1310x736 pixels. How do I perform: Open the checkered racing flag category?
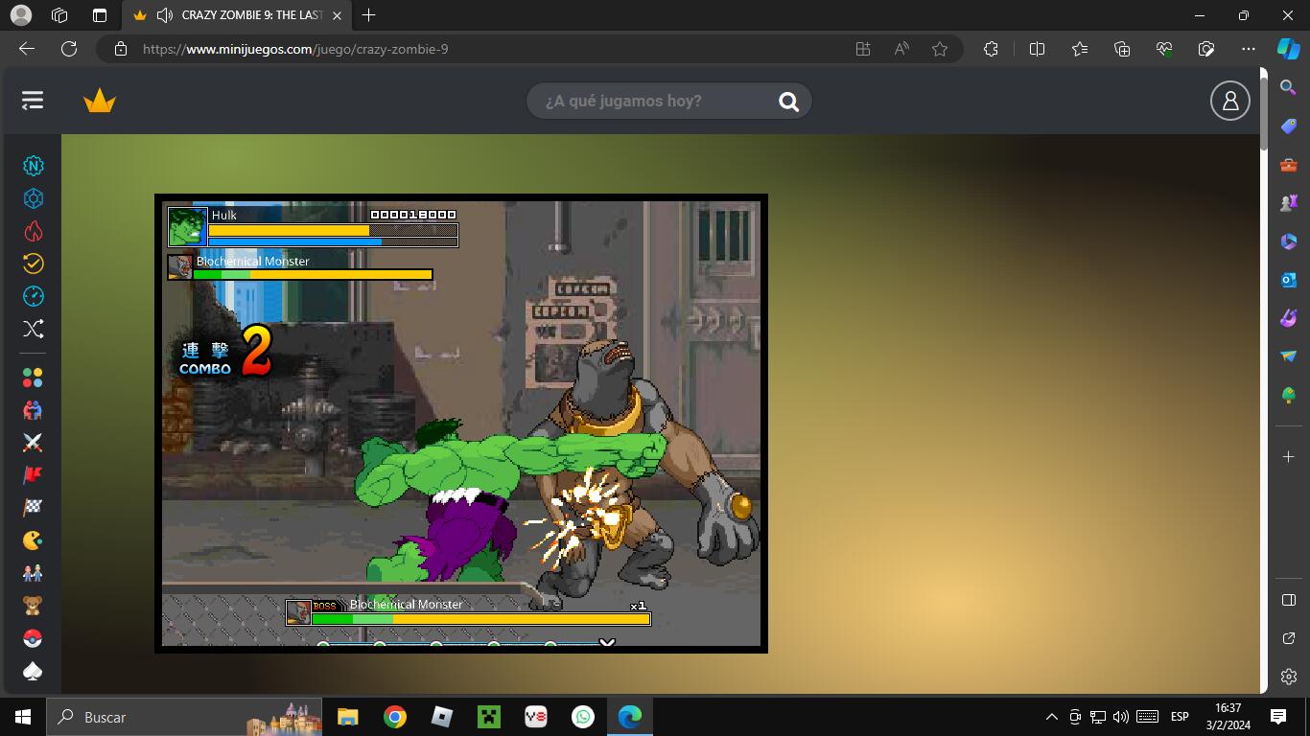34,508
